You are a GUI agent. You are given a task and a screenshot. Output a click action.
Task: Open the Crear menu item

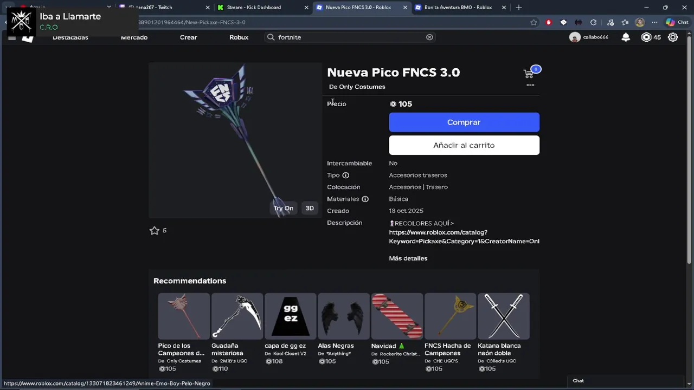coord(189,37)
